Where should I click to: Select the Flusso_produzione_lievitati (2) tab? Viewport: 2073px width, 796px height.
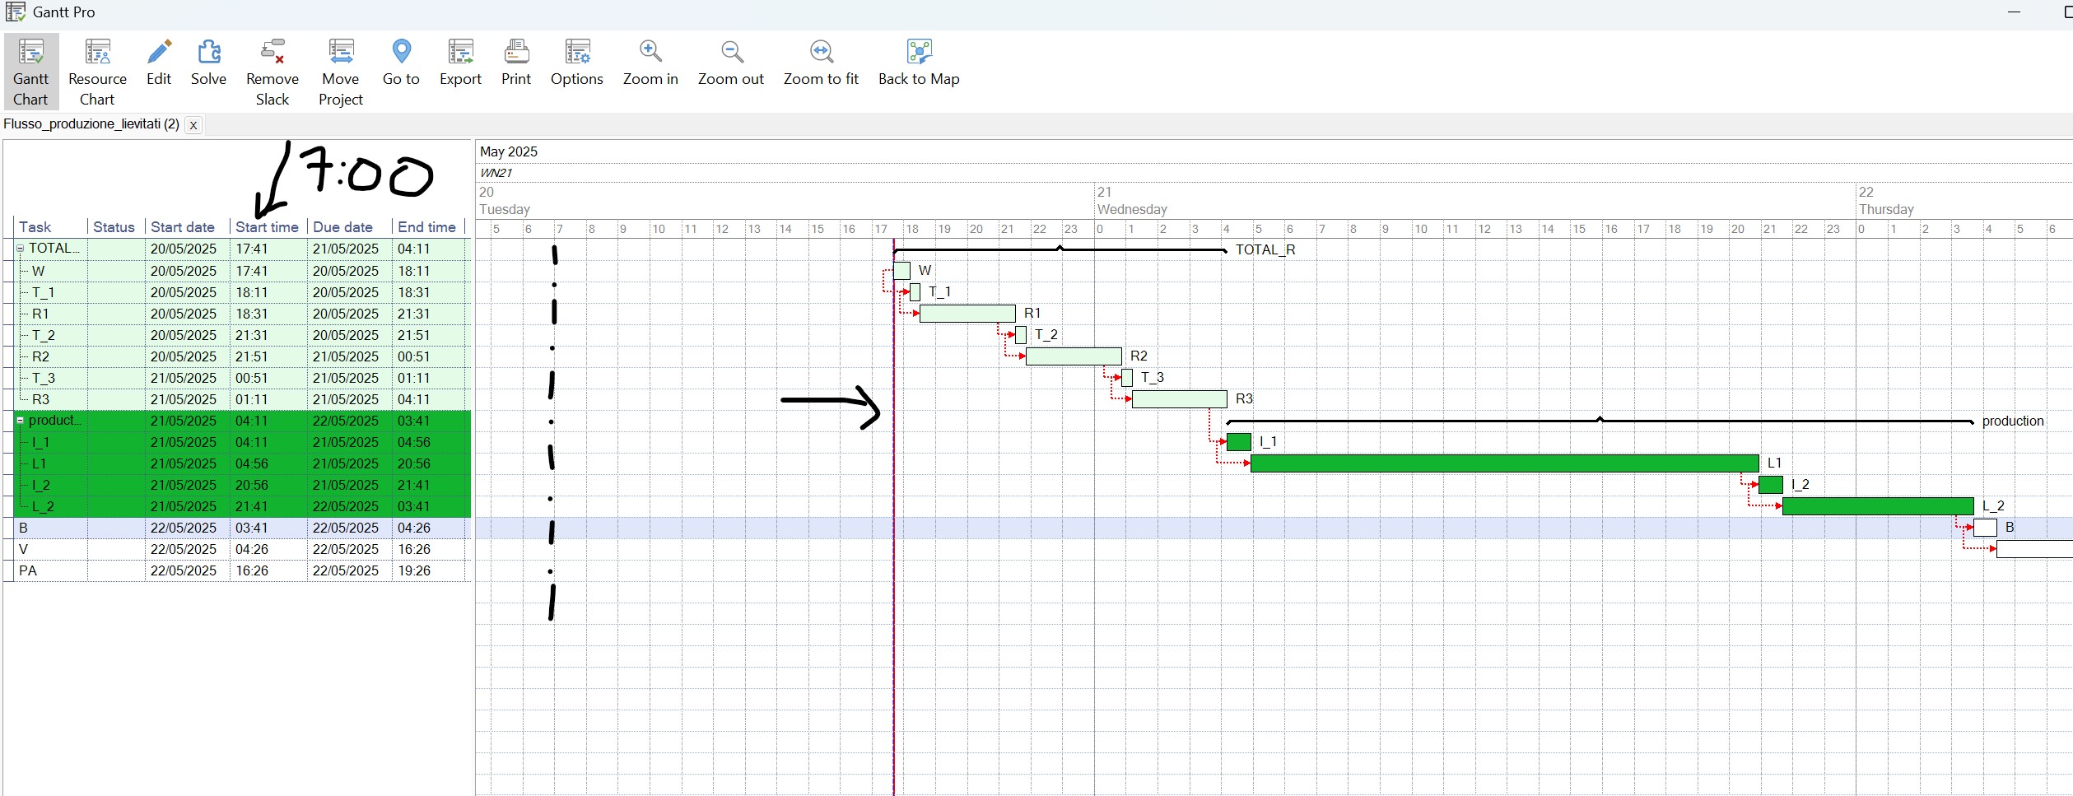pos(91,124)
